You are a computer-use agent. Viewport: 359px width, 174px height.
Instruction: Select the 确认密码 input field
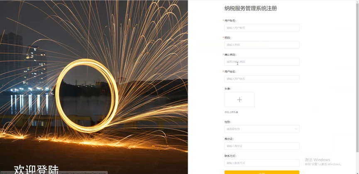262,62
